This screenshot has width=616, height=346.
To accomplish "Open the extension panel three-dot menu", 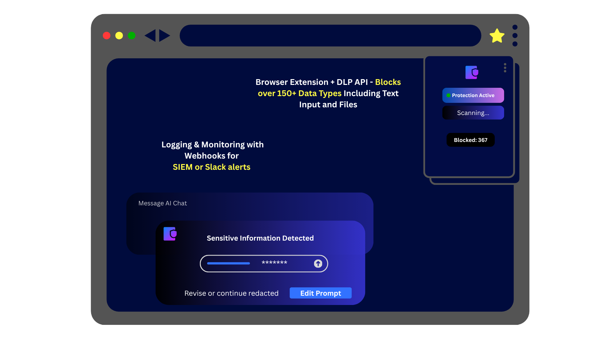I will (x=505, y=68).
